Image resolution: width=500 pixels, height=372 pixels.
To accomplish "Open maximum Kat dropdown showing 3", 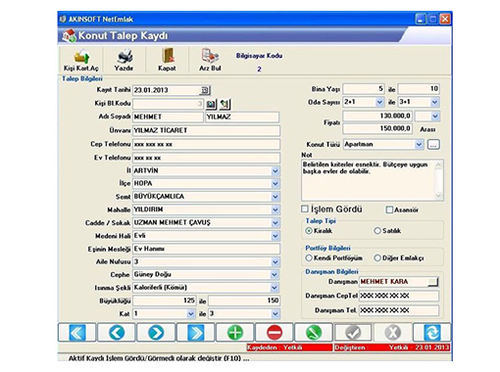I will 275,314.
